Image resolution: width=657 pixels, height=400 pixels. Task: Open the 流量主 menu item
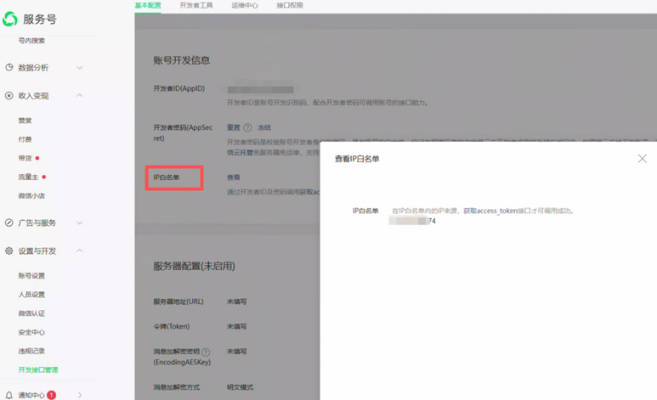click(x=28, y=177)
